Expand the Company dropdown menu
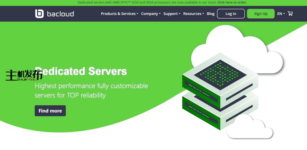This screenshot has width=307, height=150. [151, 14]
